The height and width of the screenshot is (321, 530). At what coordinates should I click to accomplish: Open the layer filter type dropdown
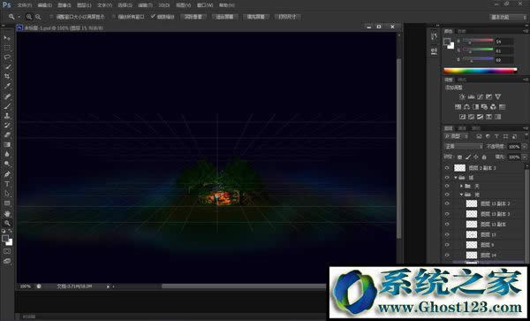coord(456,136)
